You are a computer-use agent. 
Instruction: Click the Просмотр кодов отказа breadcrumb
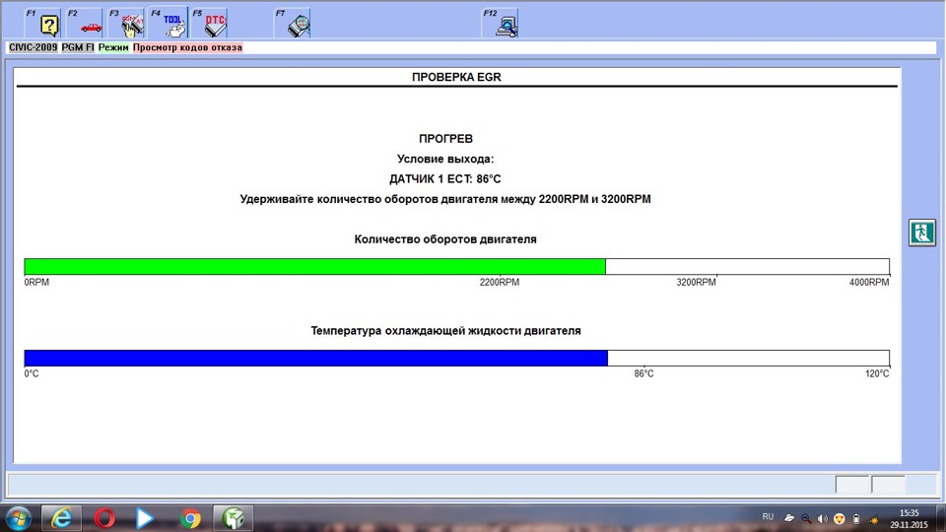[187, 47]
